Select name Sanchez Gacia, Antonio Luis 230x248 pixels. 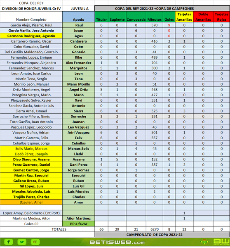click(31, 106)
